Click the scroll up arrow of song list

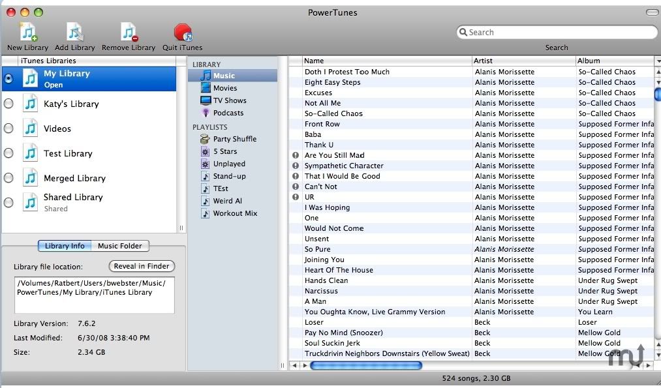pyautogui.click(x=658, y=72)
